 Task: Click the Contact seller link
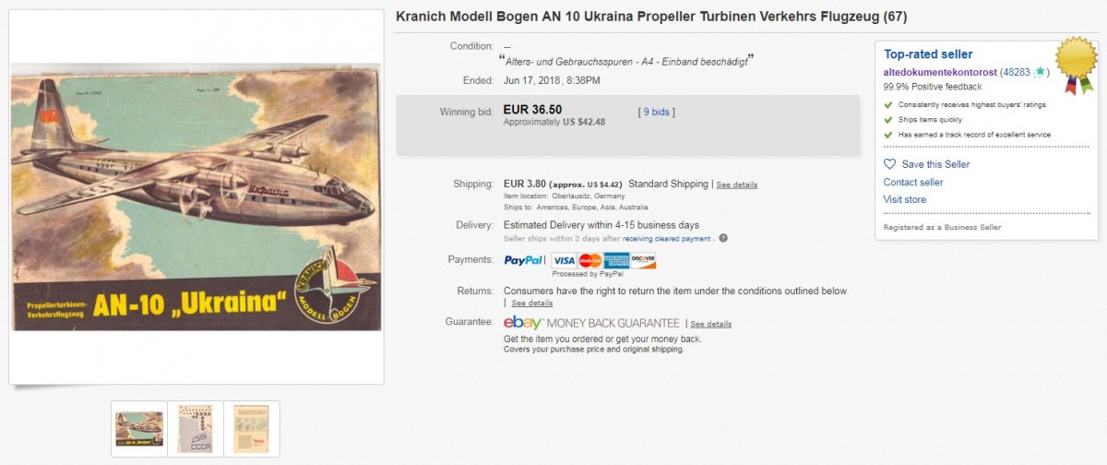(913, 182)
